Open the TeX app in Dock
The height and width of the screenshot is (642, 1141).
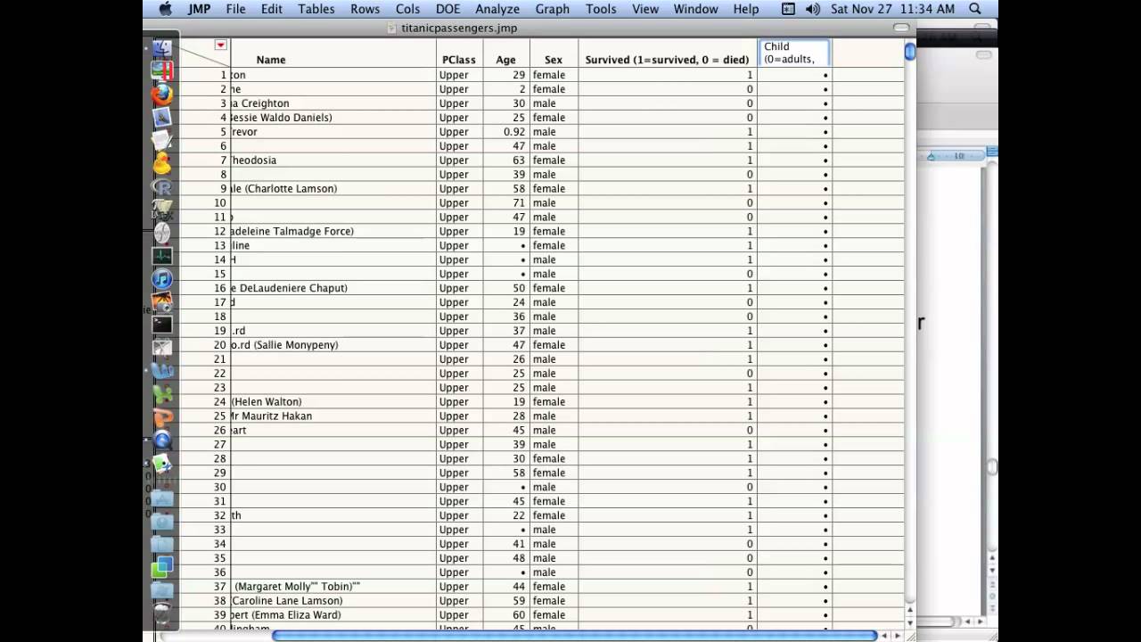pos(161,210)
